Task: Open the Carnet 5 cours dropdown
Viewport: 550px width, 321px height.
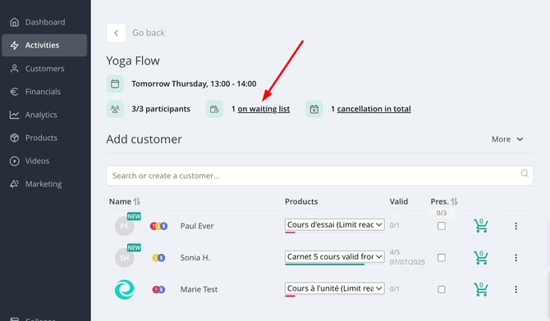Action: 335,256
